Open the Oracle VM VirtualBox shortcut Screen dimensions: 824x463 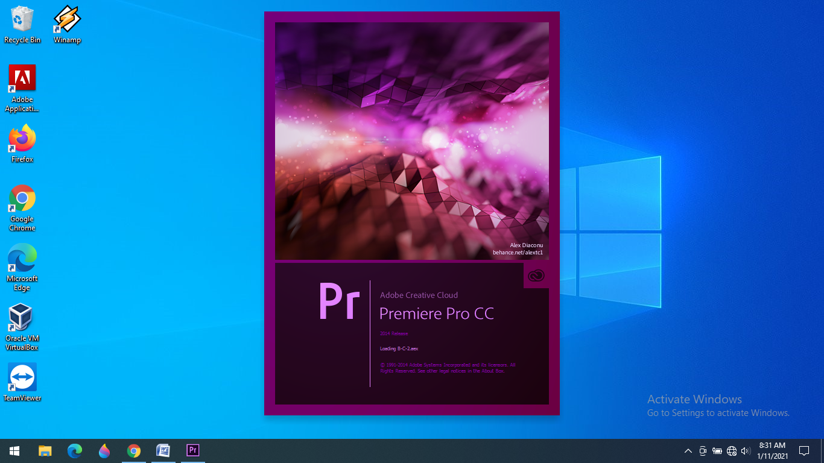coord(22,327)
